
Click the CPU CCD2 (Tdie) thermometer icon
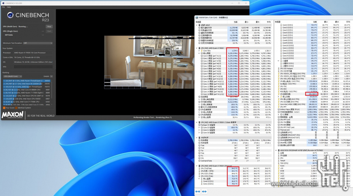pos(199,176)
